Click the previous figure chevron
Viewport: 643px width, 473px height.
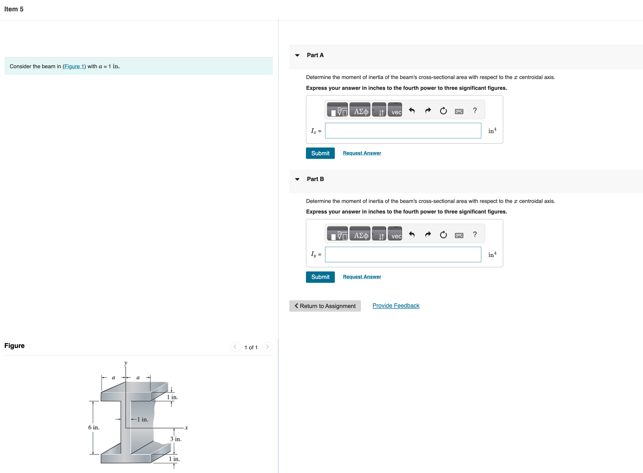(235, 347)
